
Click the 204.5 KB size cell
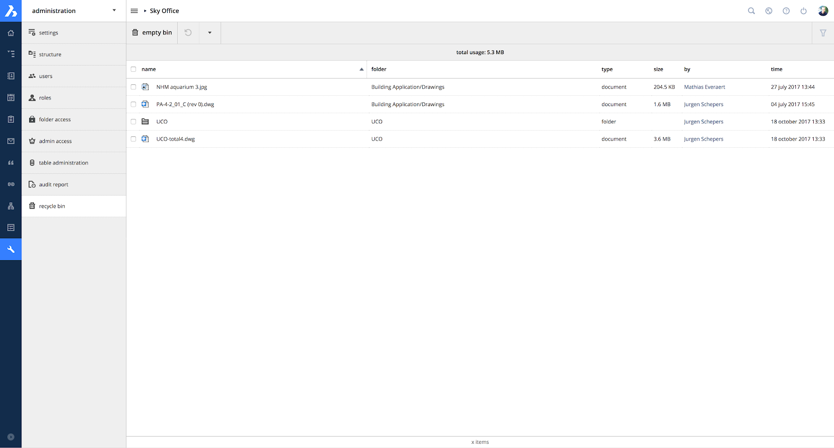click(x=664, y=87)
